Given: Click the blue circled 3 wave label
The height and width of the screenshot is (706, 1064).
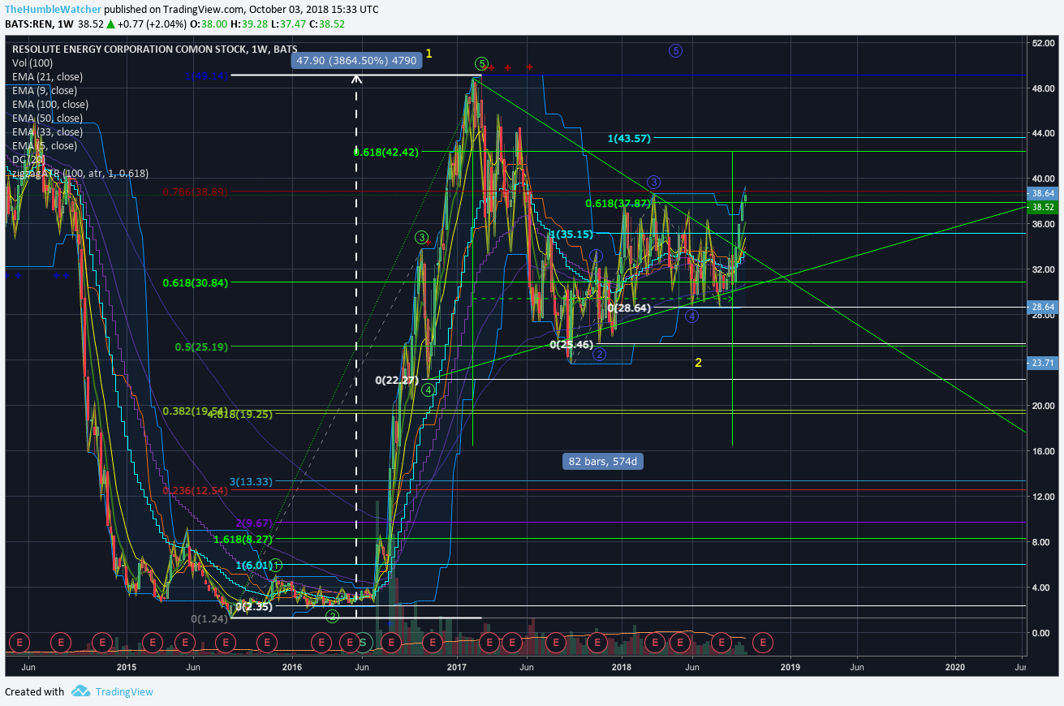Looking at the screenshot, I should pyautogui.click(x=653, y=182).
